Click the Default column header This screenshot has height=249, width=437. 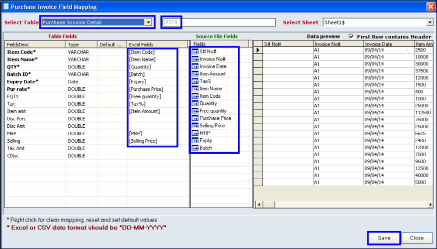pos(112,44)
